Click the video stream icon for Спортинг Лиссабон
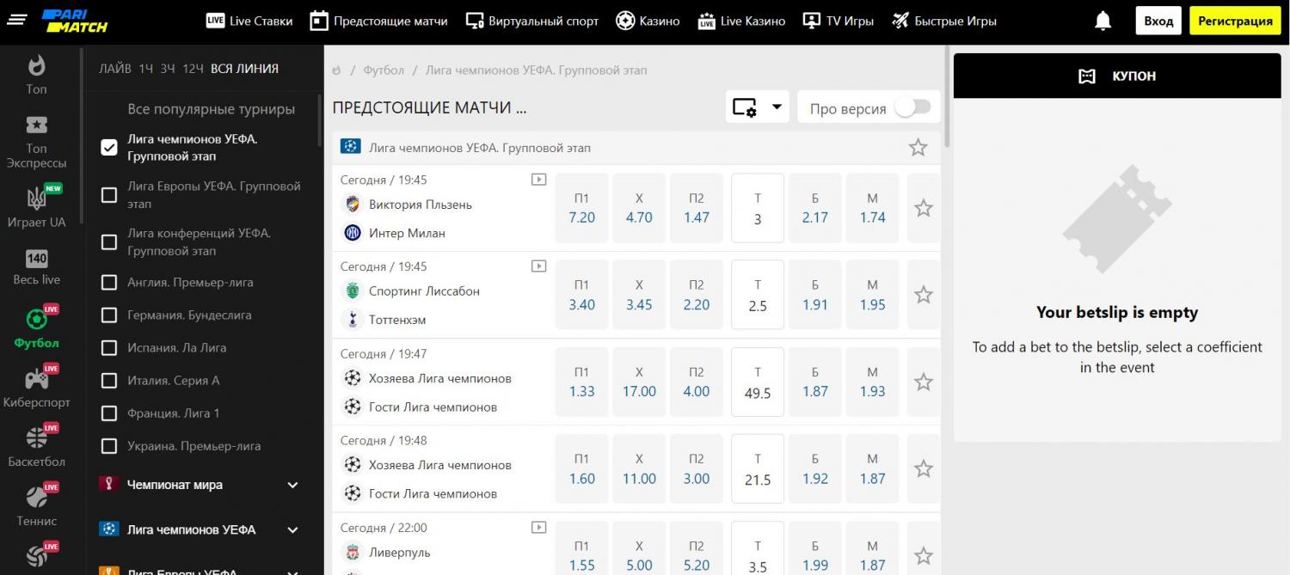The image size is (1290, 575). coord(538,266)
